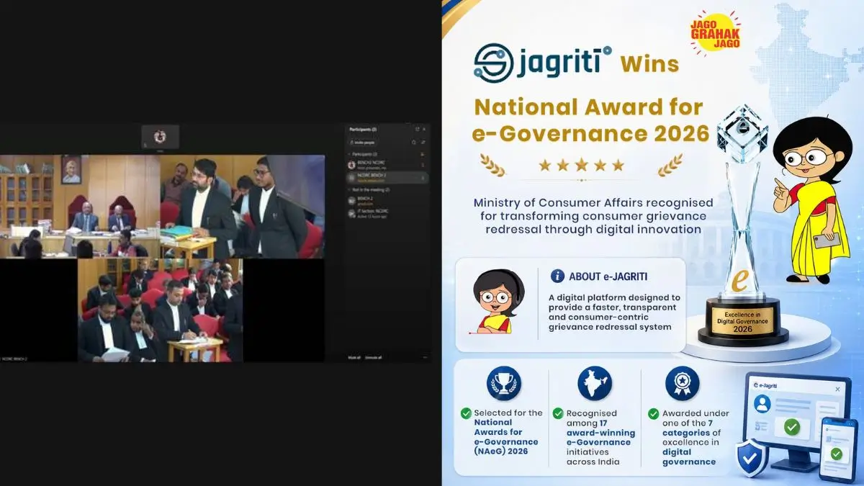Select BENCH 2 under Not in the meeting

point(388,201)
